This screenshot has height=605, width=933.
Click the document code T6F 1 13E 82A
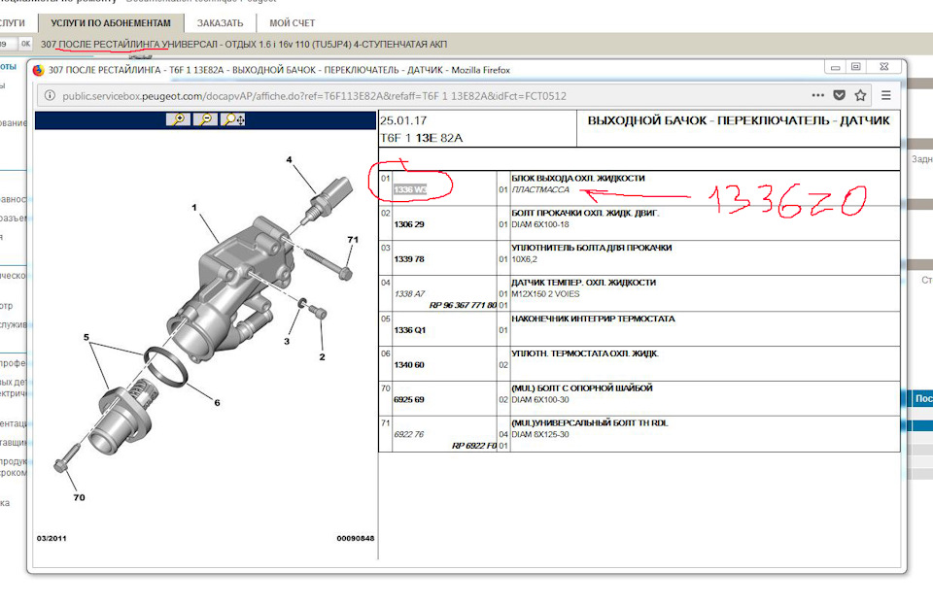(x=421, y=138)
